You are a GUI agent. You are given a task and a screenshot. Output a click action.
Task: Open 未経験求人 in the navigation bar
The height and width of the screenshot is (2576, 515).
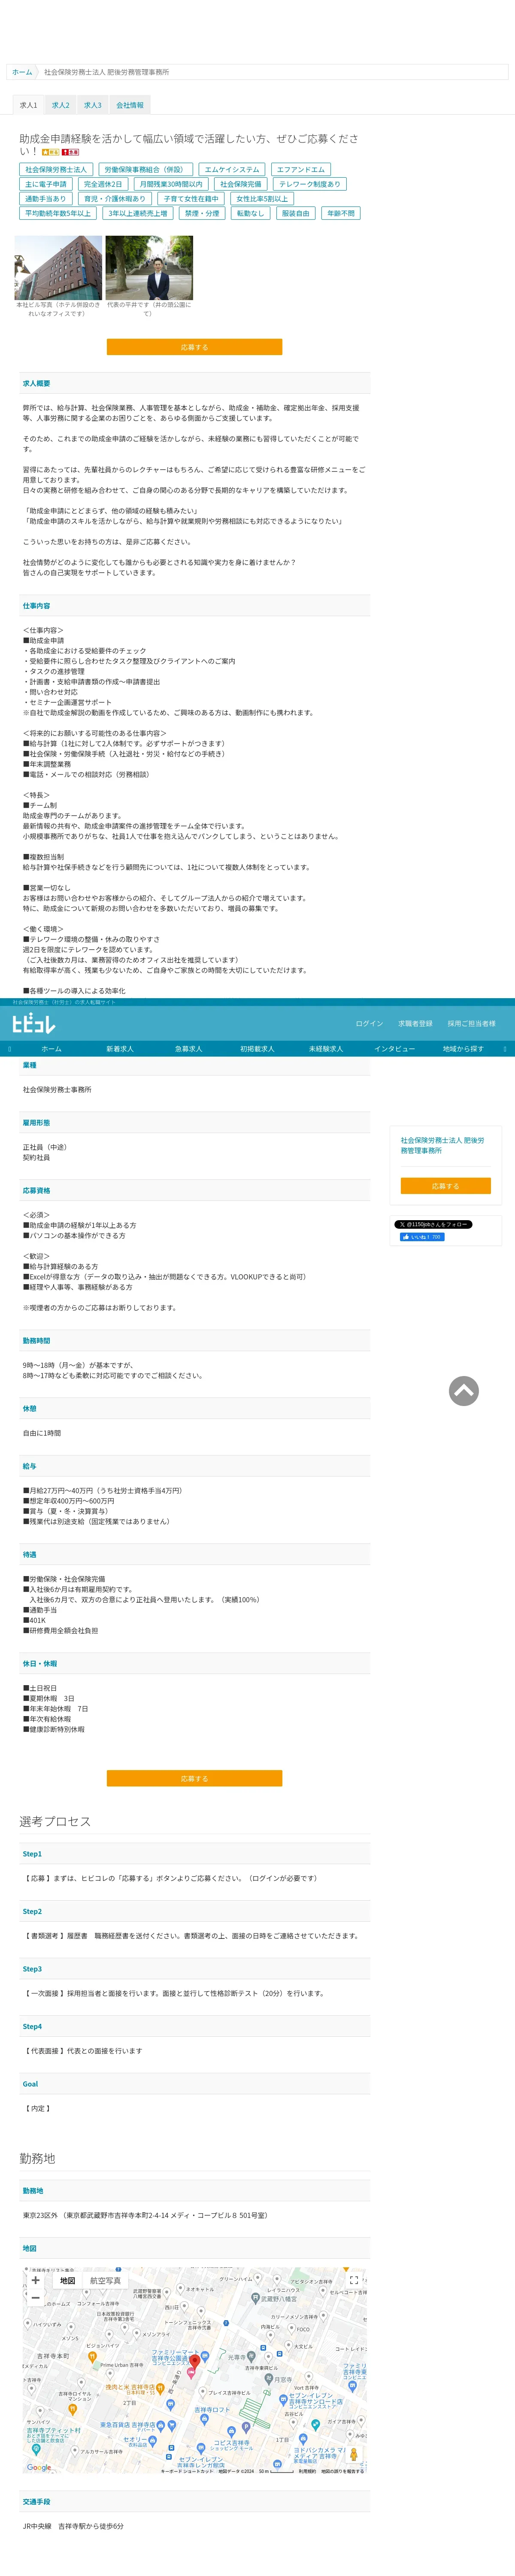coord(326,1049)
